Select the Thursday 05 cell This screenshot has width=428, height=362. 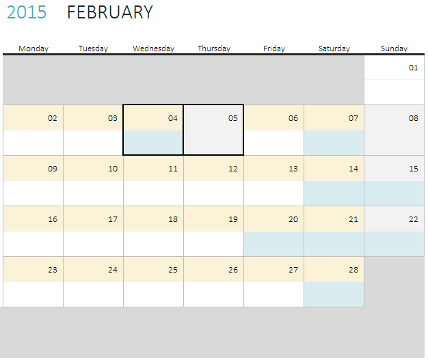point(213,130)
